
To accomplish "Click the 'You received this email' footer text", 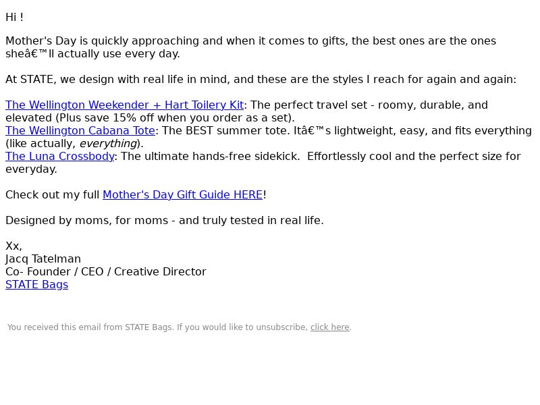I will tap(157, 327).
